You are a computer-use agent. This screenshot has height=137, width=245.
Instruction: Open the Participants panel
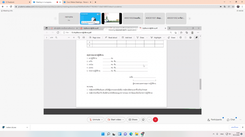215,120
